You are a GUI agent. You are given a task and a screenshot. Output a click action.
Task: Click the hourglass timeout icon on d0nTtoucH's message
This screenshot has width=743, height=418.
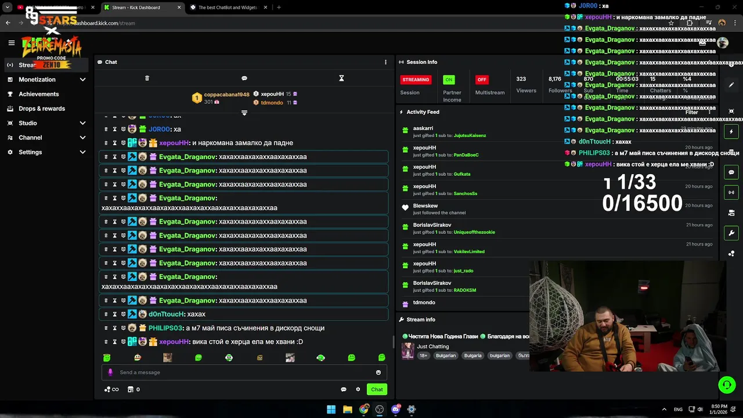(114, 314)
